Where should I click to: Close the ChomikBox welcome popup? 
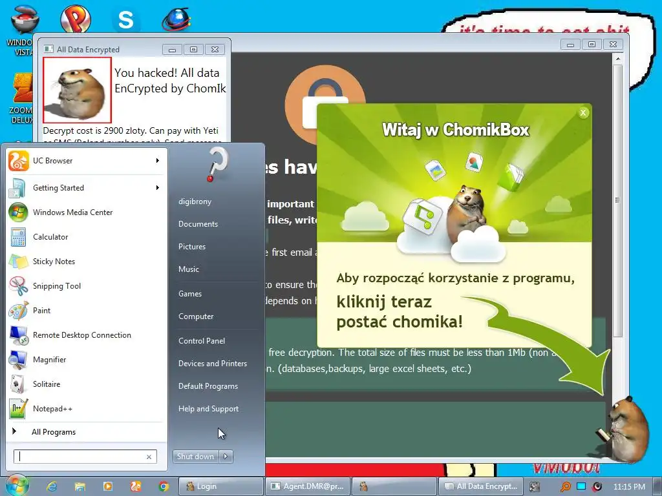coord(583,112)
